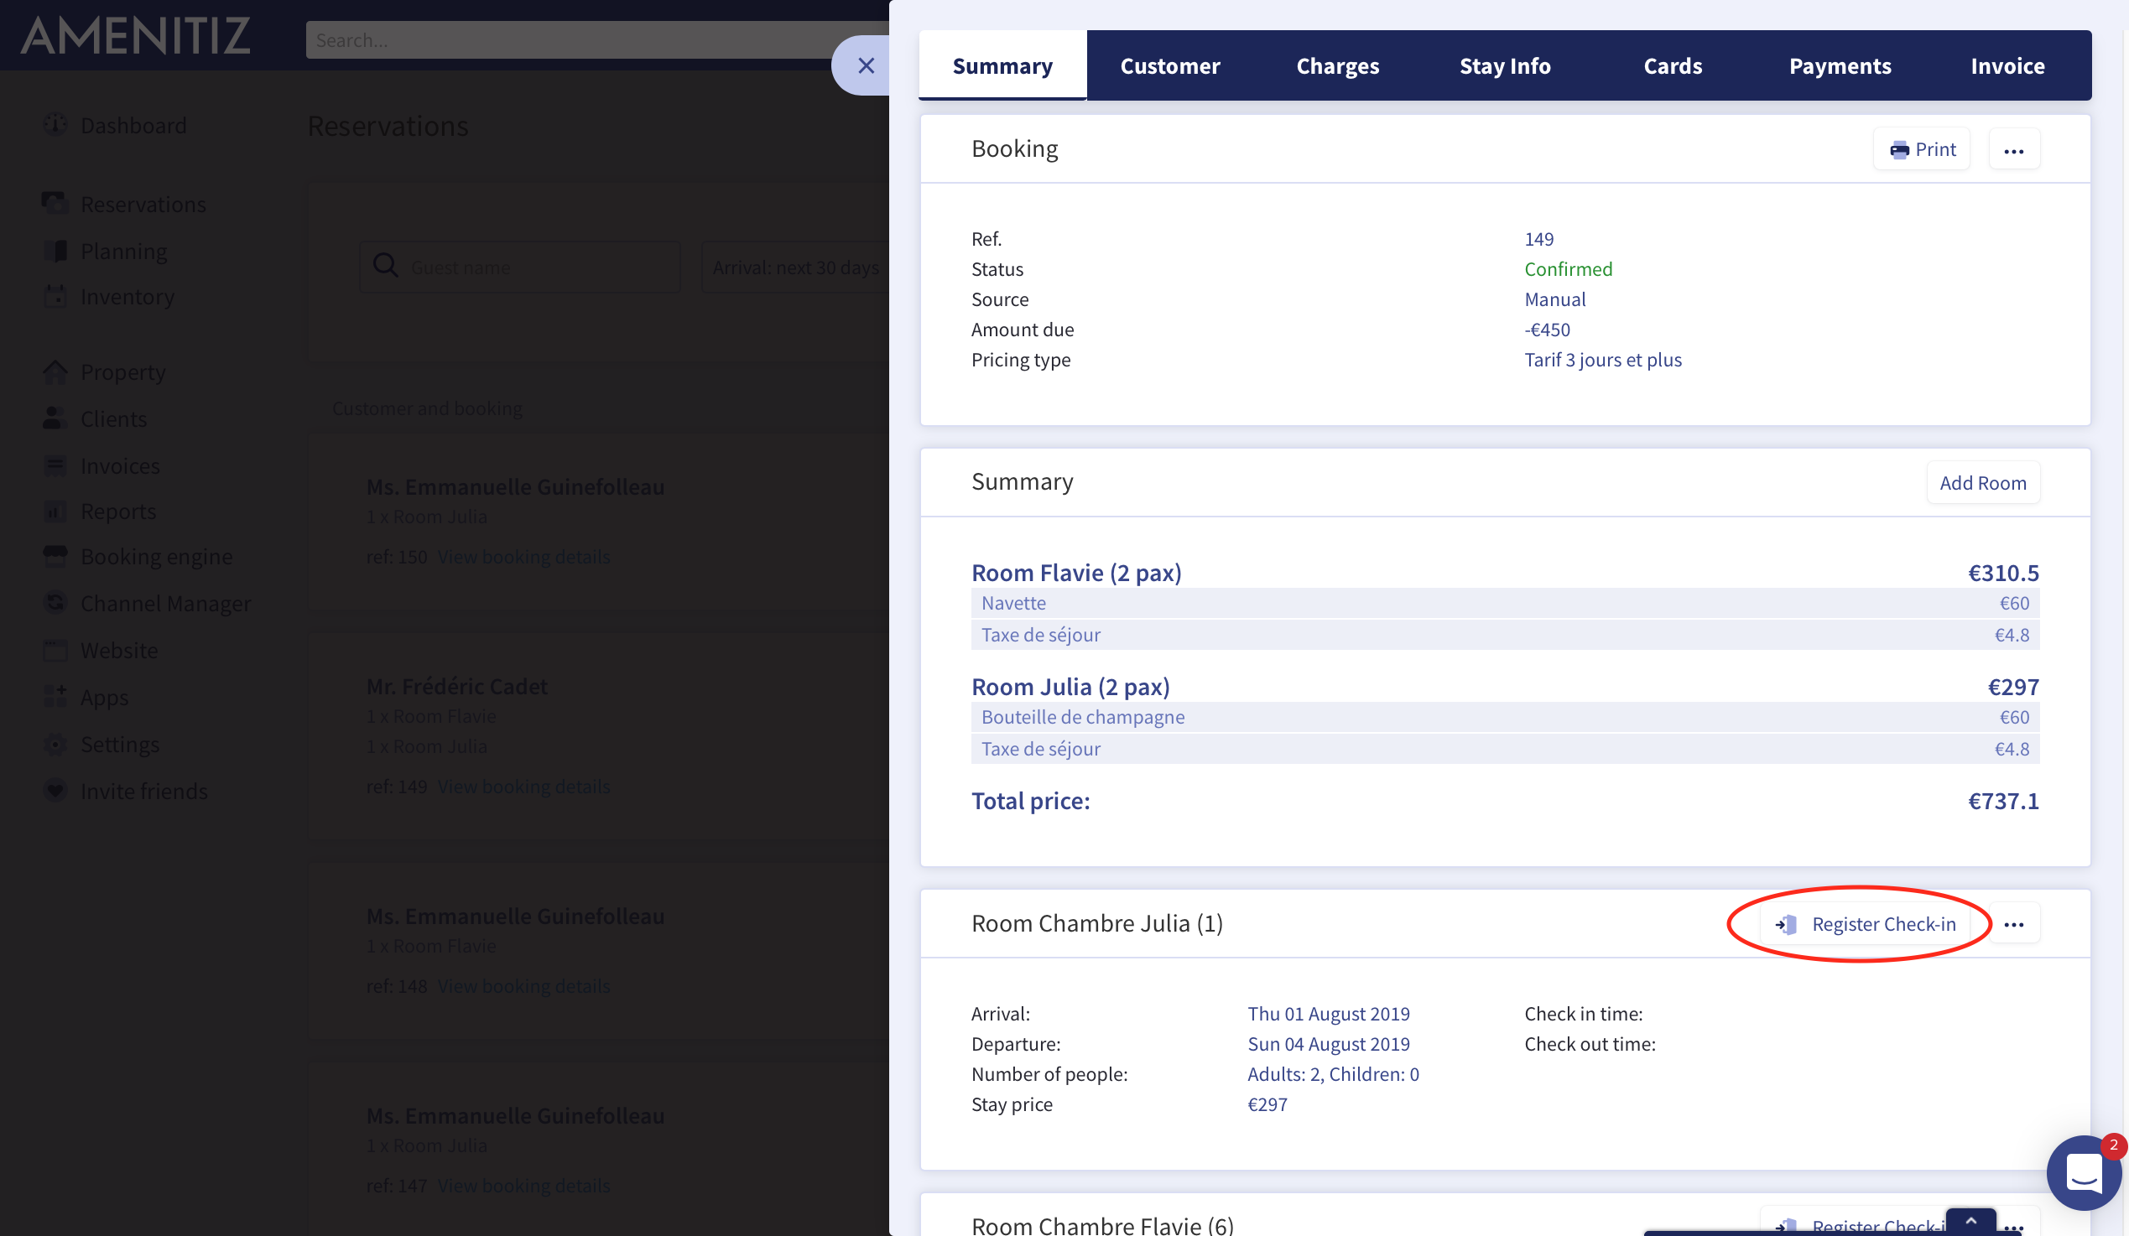Open the Customer tab
Viewport: 2129px width, 1236px height.
pos(1170,65)
